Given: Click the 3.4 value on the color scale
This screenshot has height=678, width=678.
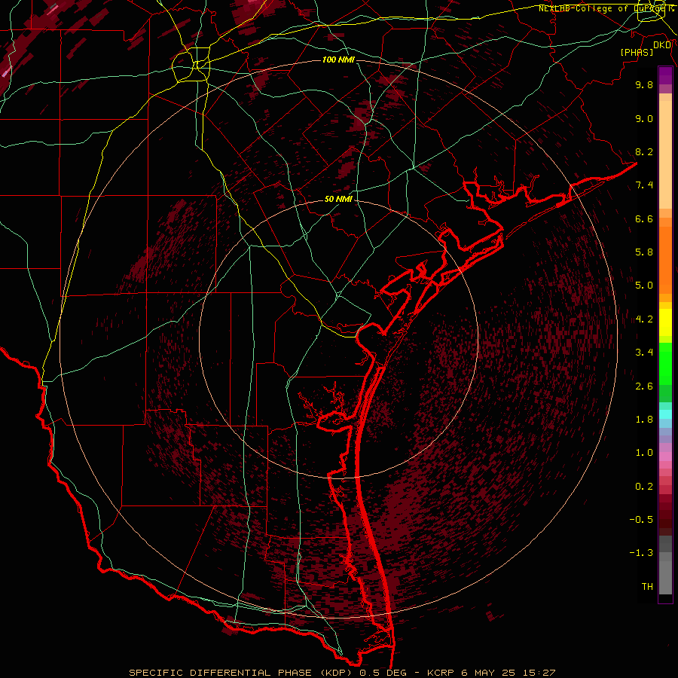Looking at the screenshot, I should point(644,353).
